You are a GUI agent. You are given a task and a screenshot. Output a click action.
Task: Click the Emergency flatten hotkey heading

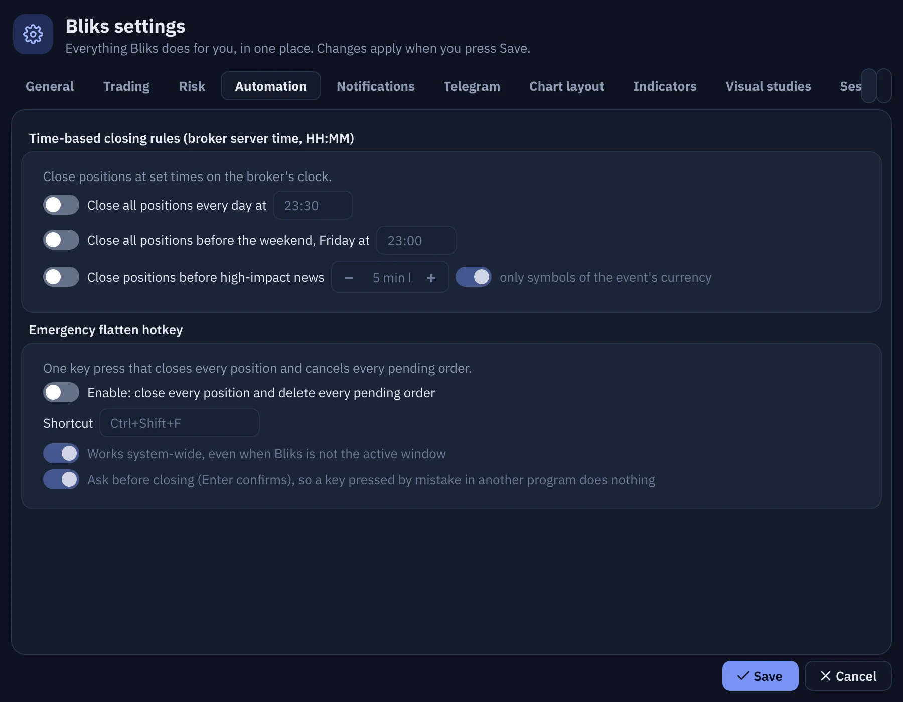pyautogui.click(x=106, y=330)
